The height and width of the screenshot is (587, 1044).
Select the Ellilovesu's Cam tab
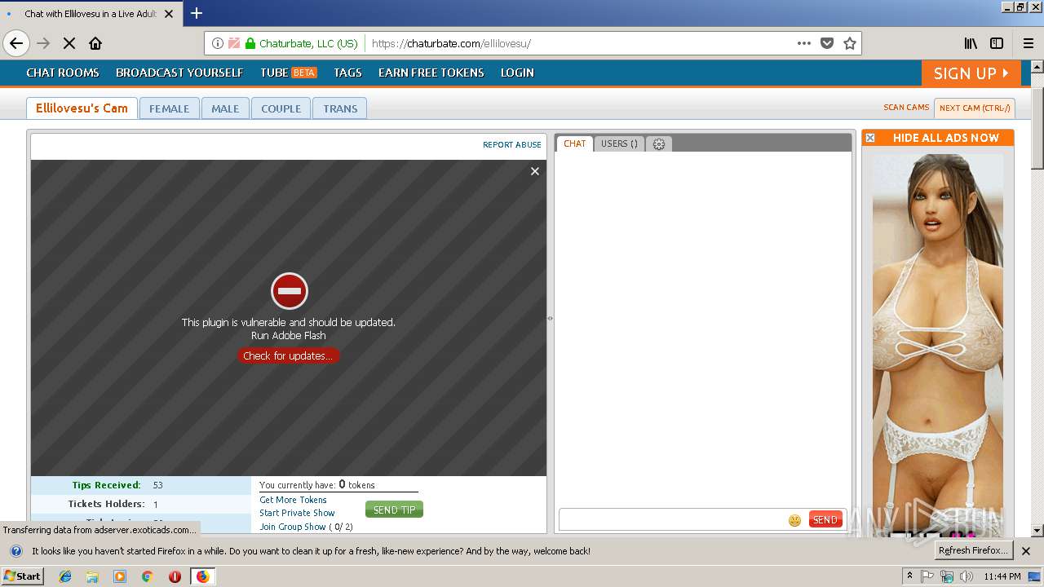[82, 108]
